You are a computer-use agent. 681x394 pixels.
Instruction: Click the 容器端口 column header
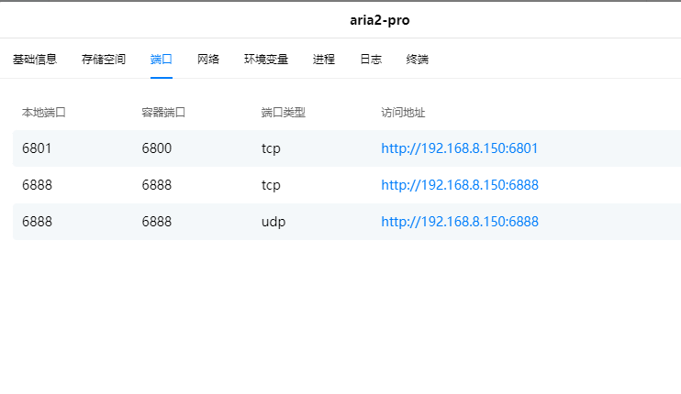click(x=163, y=113)
